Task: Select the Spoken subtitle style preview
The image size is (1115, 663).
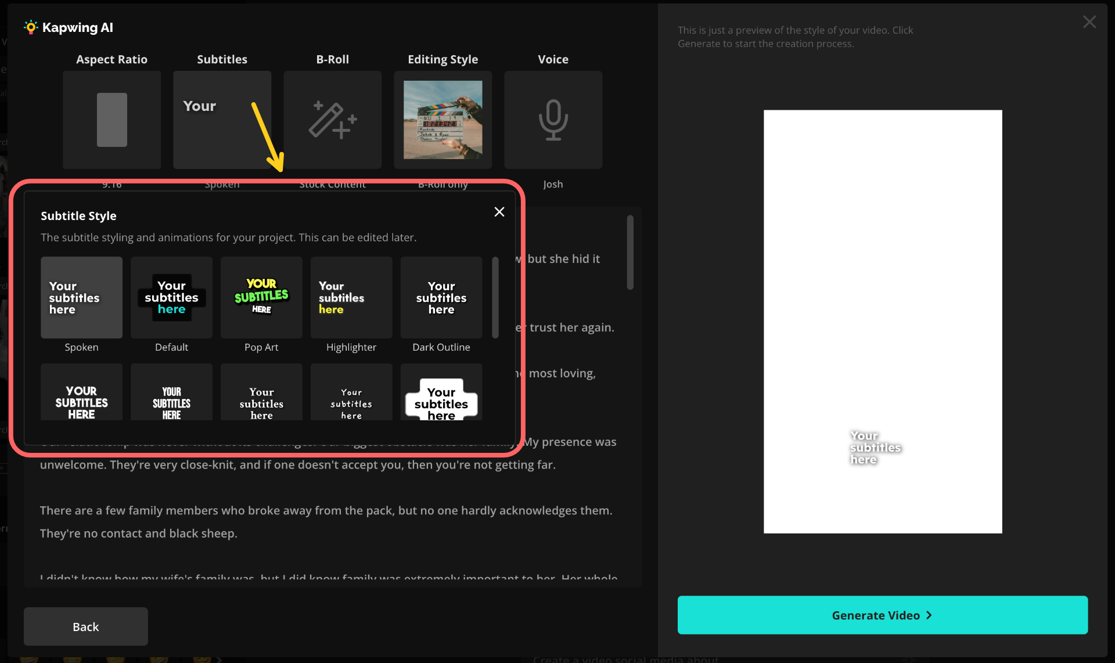Action: click(81, 298)
